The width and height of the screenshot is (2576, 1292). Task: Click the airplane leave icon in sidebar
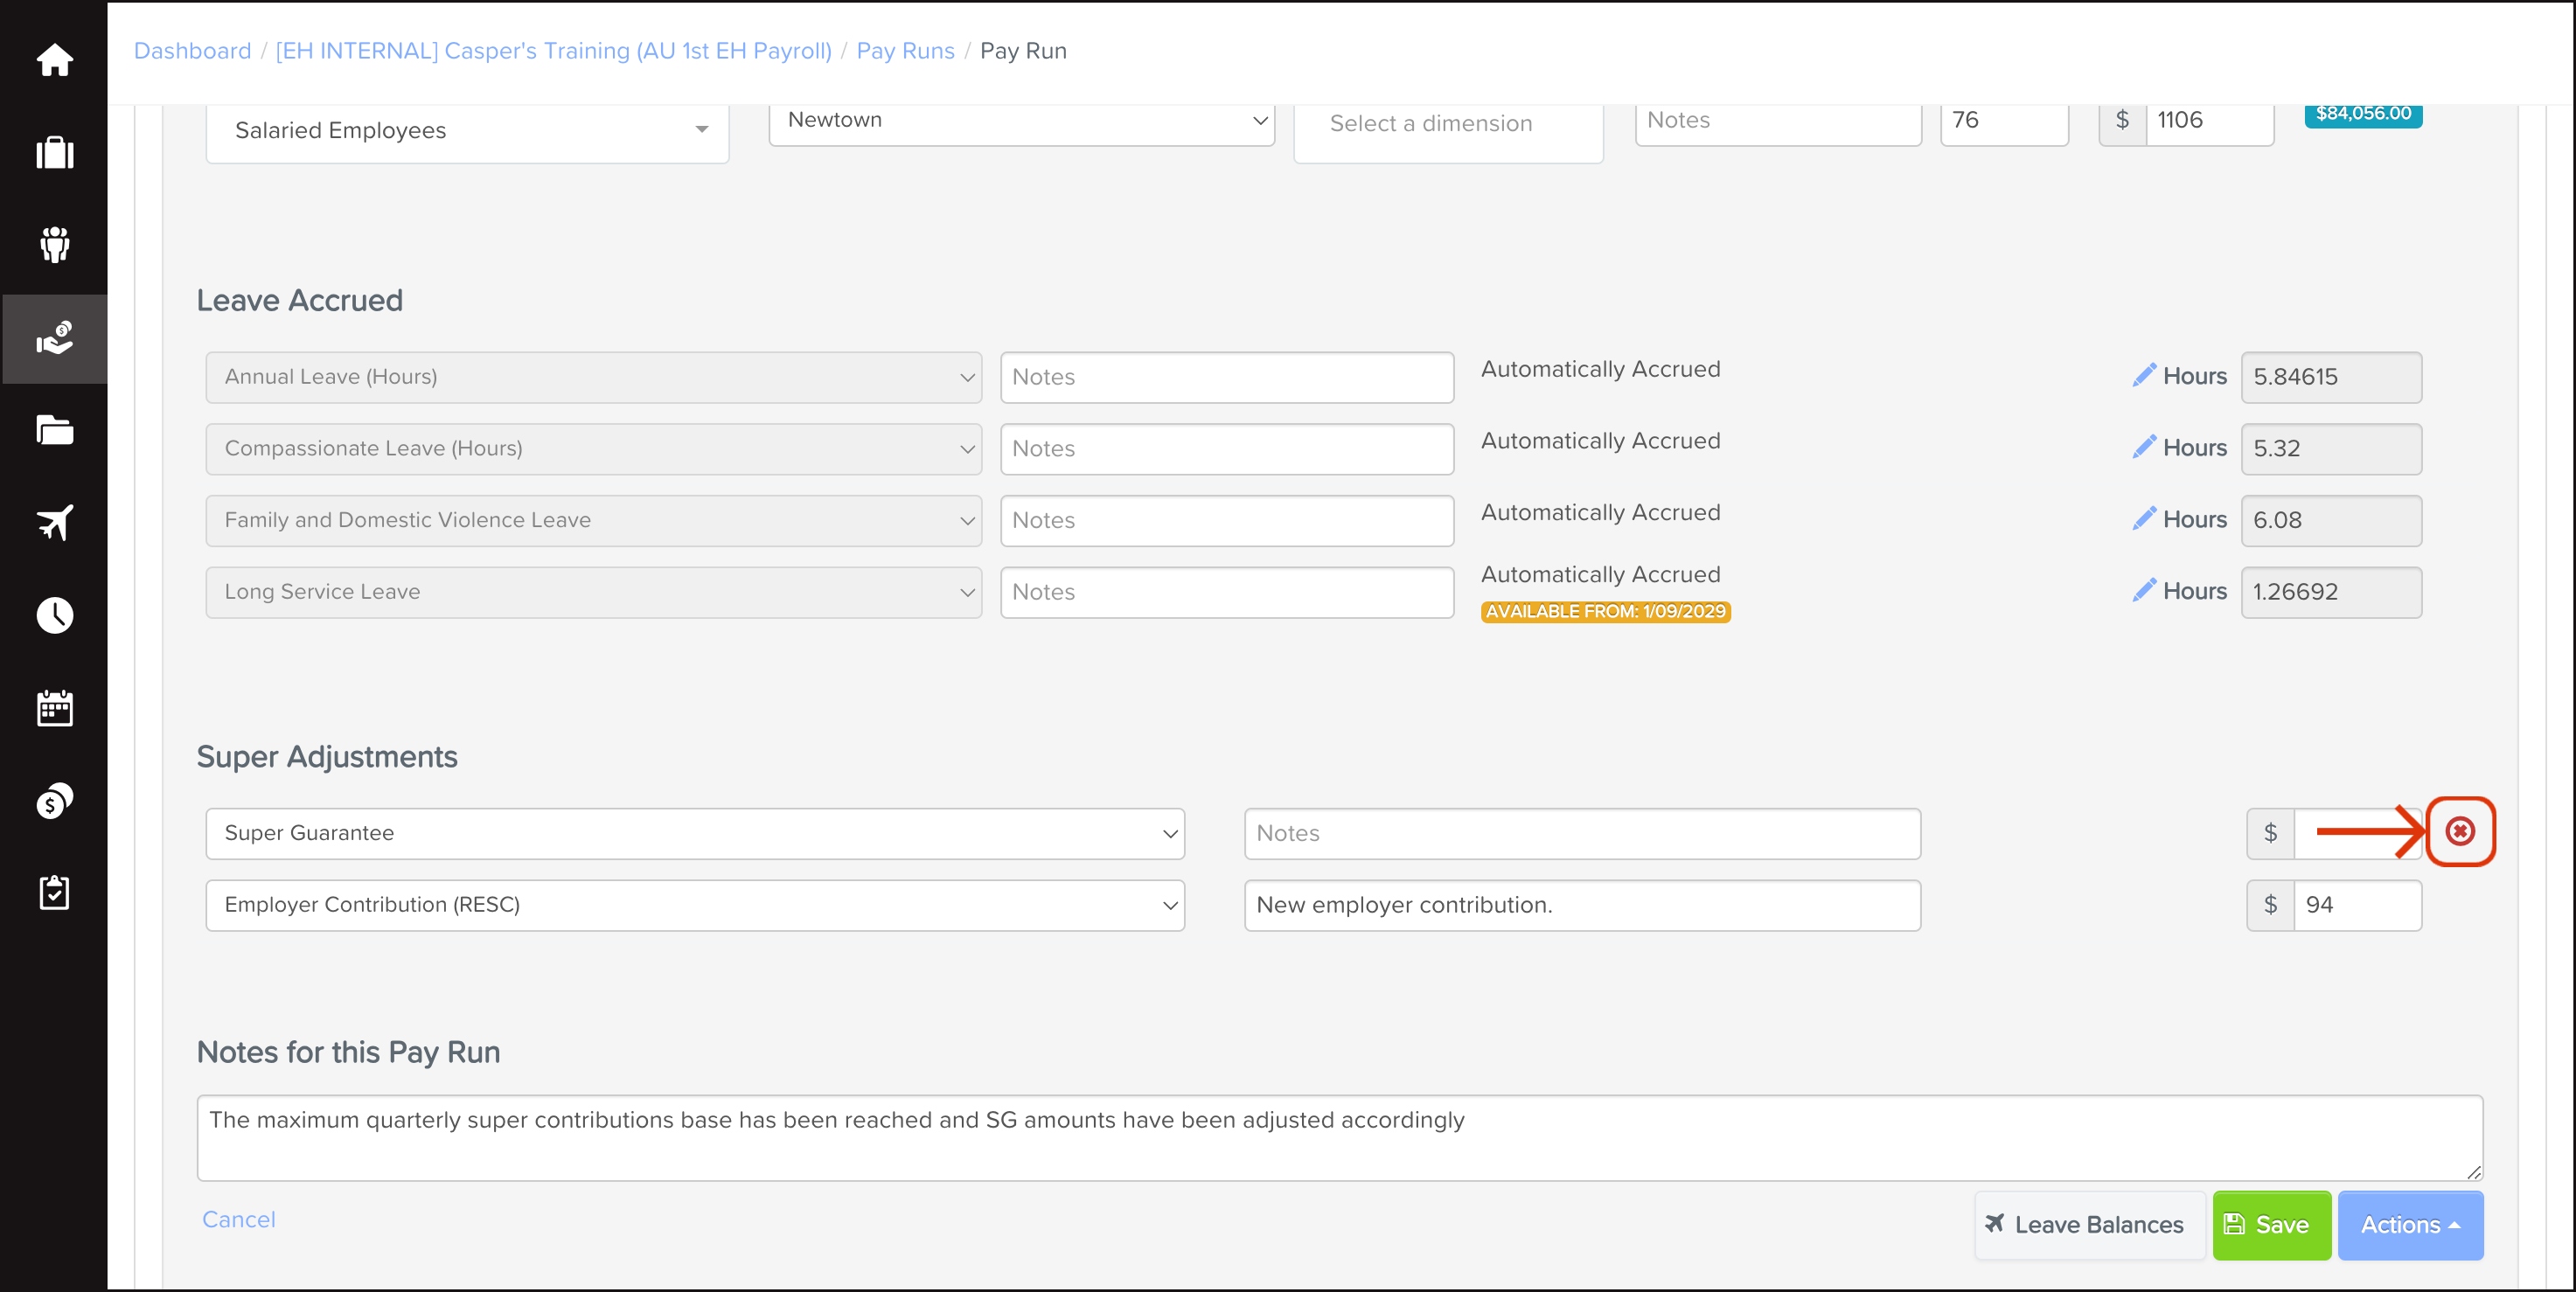coord(54,522)
